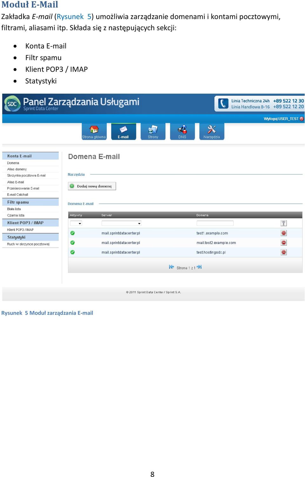Screen dimensions: 305x477
Task: Click test.hostingsdc.pl domain cell
Action: (211, 252)
